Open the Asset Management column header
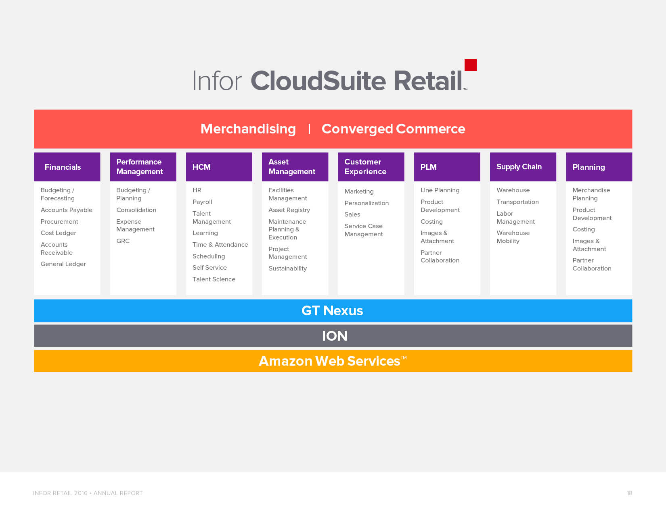Viewport: 666px width, 514px height. 295,167
